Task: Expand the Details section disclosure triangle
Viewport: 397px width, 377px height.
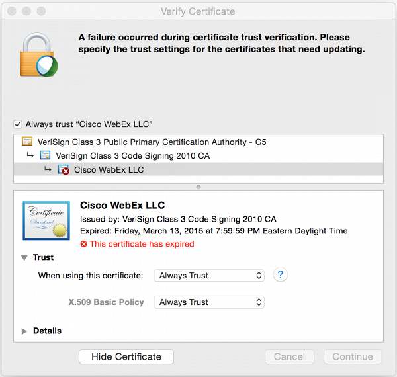Action: point(24,331)
